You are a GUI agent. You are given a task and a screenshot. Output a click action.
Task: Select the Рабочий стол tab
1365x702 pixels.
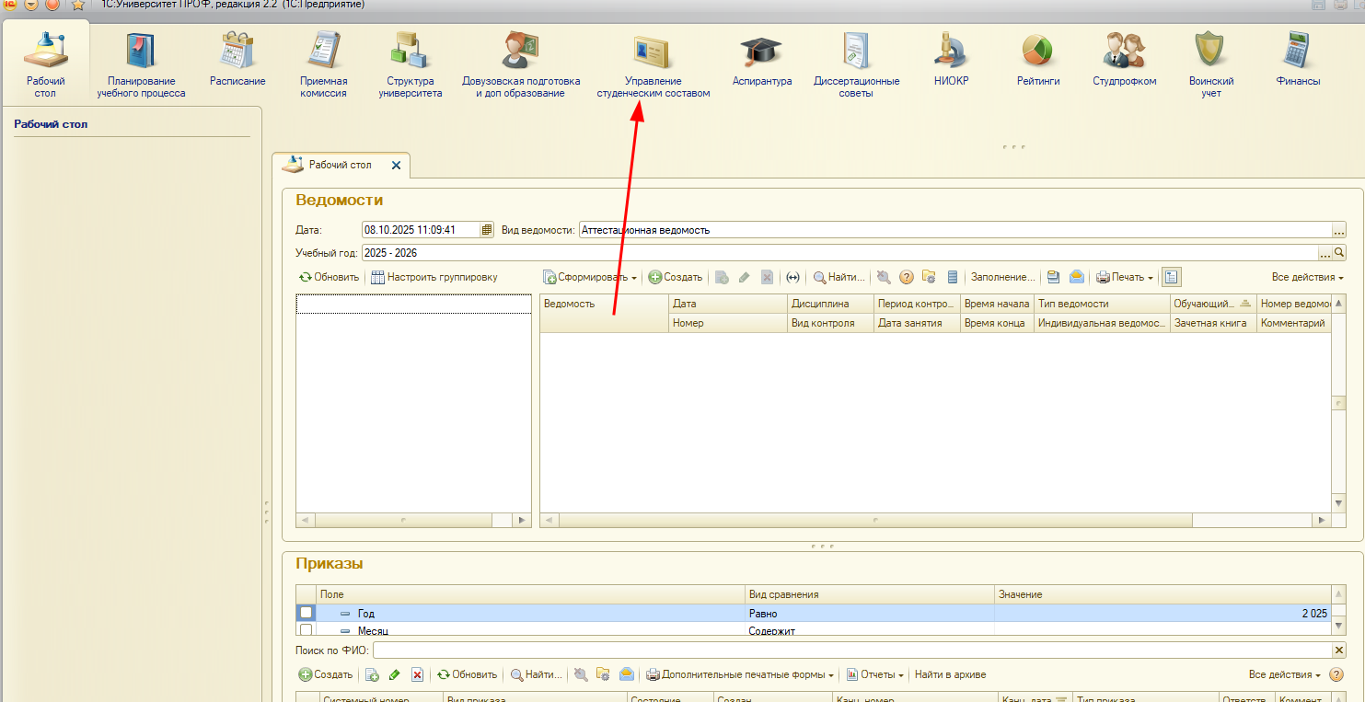pyautogui.click(x=340, y=166)
